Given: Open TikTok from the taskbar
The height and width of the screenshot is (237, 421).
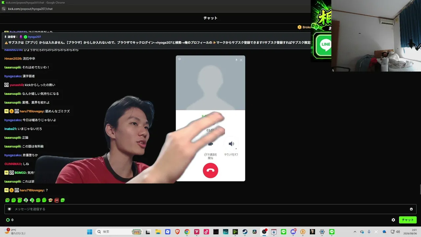Looking at the screenshot, I should tap(206, 232).
